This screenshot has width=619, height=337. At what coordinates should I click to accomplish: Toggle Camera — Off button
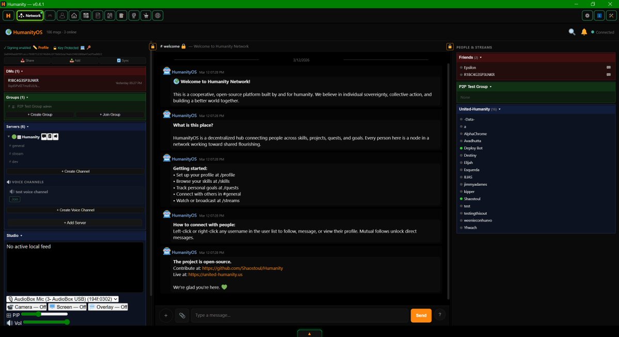[x=26, y=307]
